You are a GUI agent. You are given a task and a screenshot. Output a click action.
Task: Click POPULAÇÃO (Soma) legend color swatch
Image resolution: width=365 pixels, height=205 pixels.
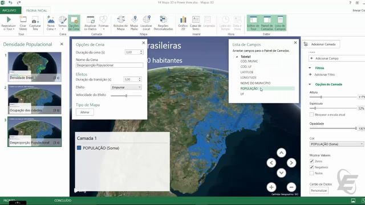point(79,148)
